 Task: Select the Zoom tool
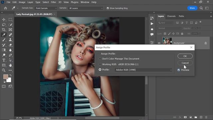pyautogui.click(x=4, y=70)
